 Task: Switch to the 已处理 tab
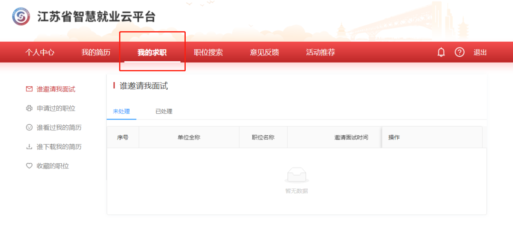[x=164, y=111]
